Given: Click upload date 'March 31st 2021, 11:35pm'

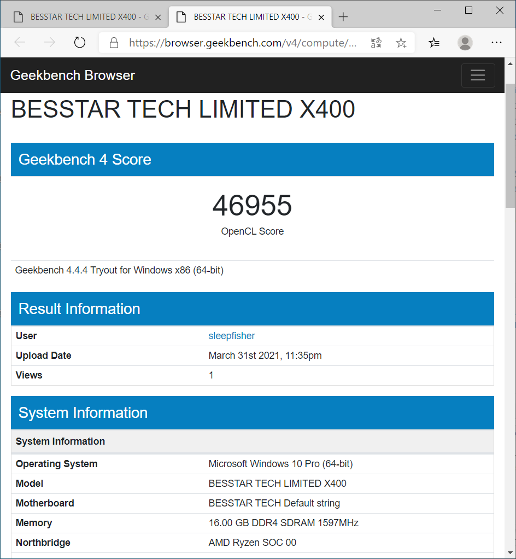Looking at the screenshot, I should 265,356.
